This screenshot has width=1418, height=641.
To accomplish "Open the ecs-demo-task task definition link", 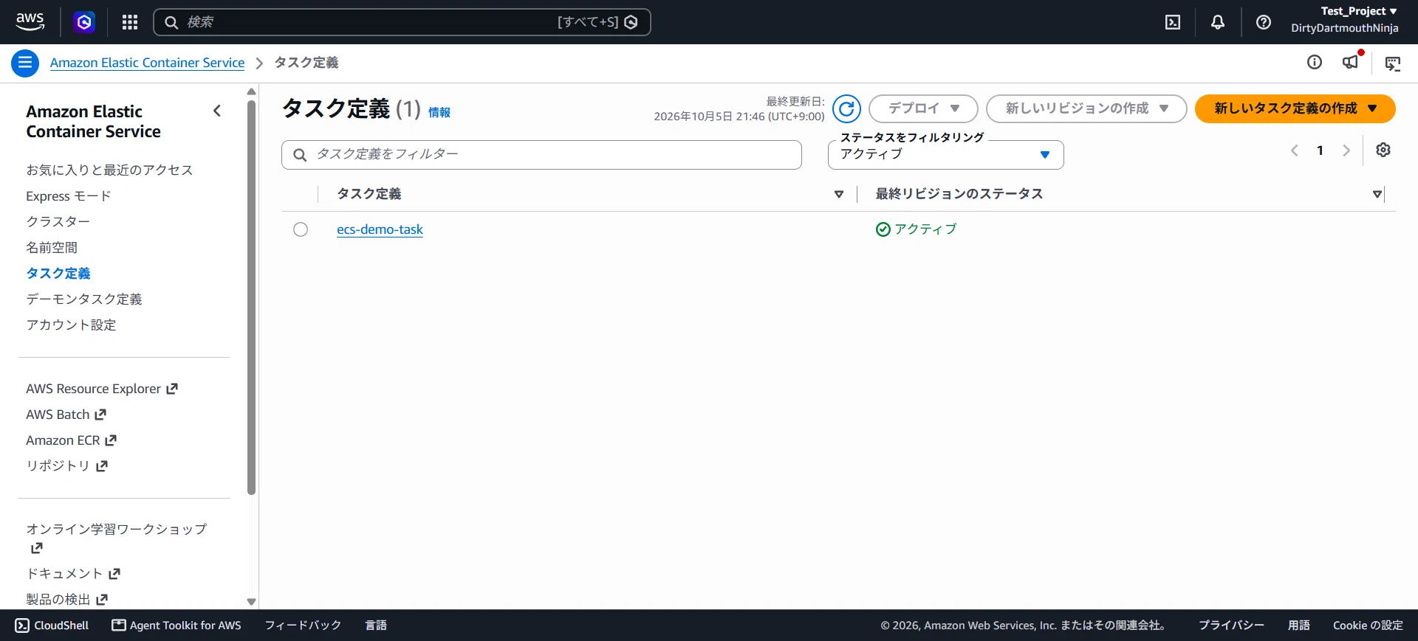I will click(x=380, y=229).
